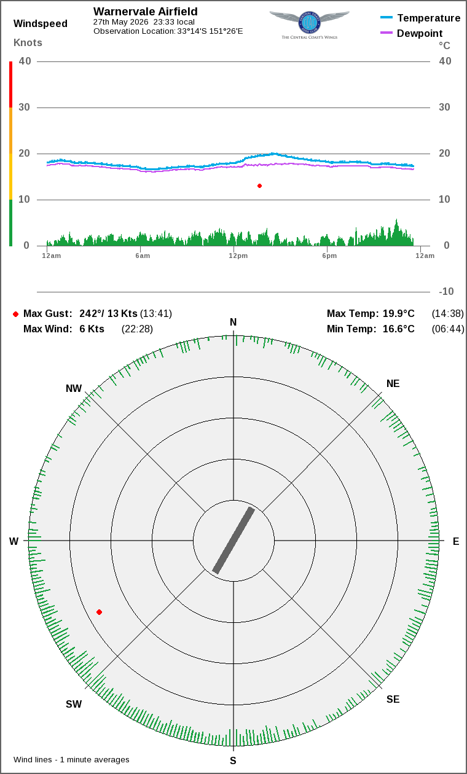The image size is (467, 774).
Task: Click the Windspeed heading
Action: pos(41,24)
